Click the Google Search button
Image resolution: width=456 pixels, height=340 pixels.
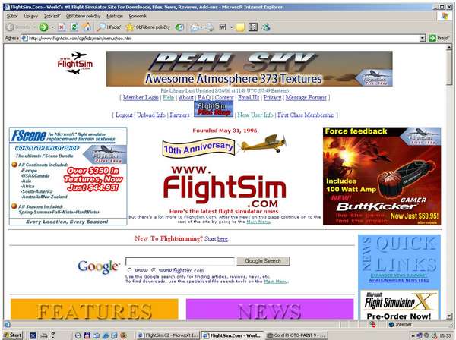(x=263, y=261)
